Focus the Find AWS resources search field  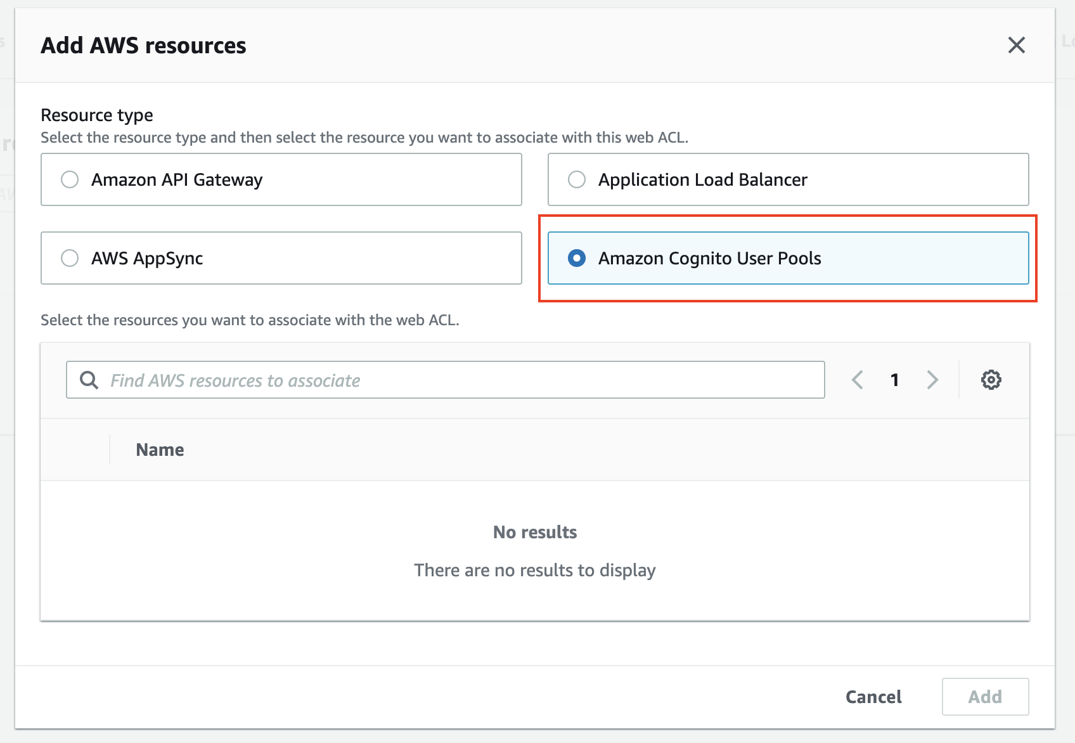(x=445, y=380)
